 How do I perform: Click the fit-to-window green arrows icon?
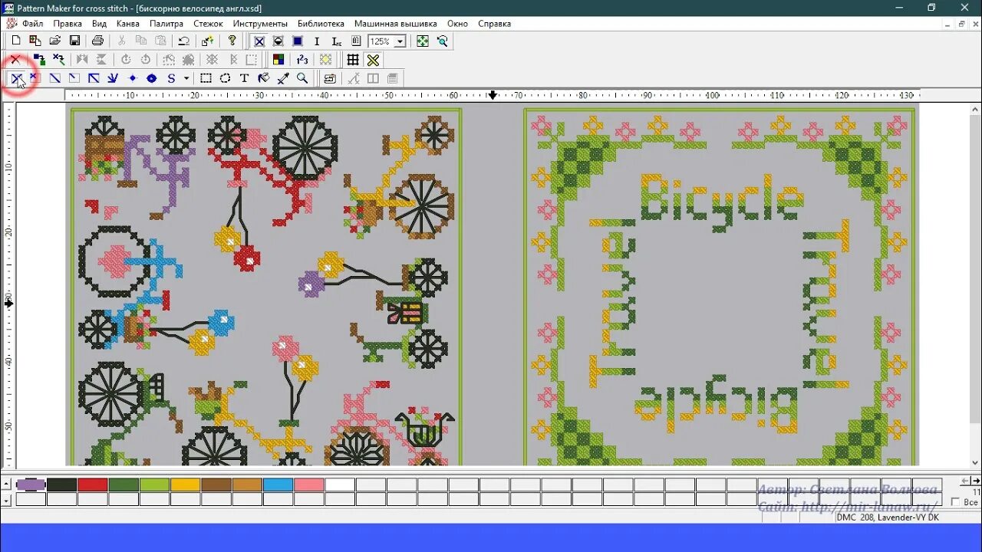pos(423,41)
